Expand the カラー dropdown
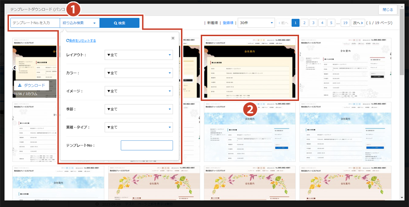This screenshot has width=409, height=207. click(x=139, y=73)
